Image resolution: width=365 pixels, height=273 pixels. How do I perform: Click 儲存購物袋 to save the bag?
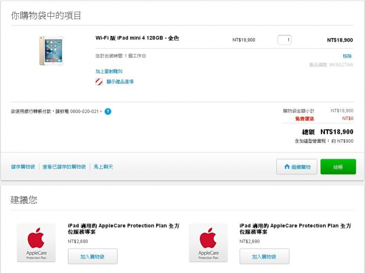[x=23, y=167]
